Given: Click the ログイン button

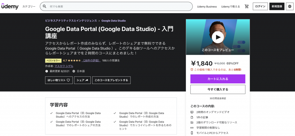Looking at the screenshot, I should 260,6.
